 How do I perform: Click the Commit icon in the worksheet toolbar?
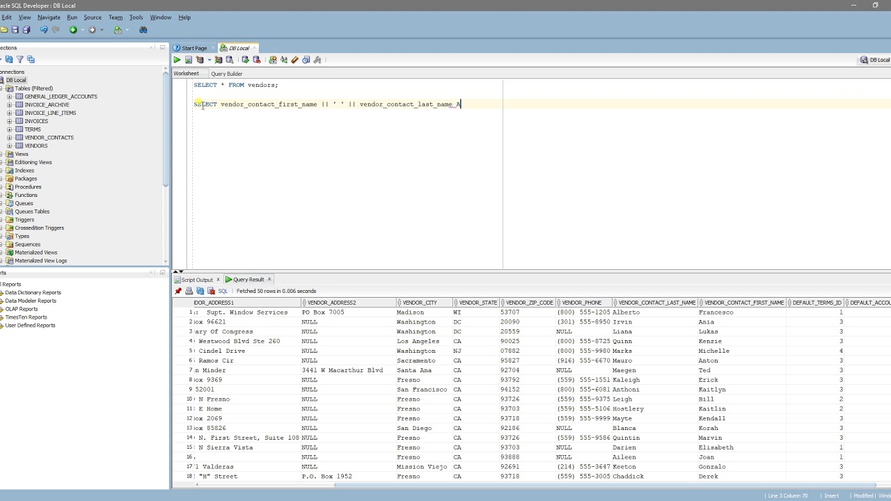pos(245,60)
